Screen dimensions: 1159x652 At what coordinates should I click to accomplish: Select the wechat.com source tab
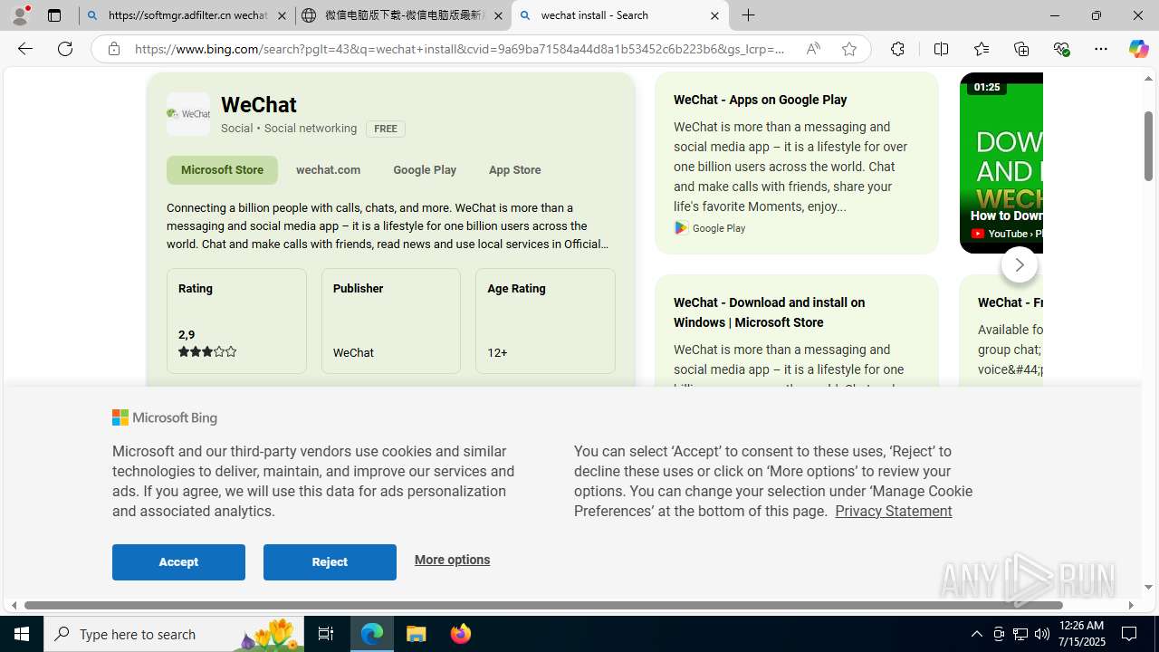click(x=328, y=169)
